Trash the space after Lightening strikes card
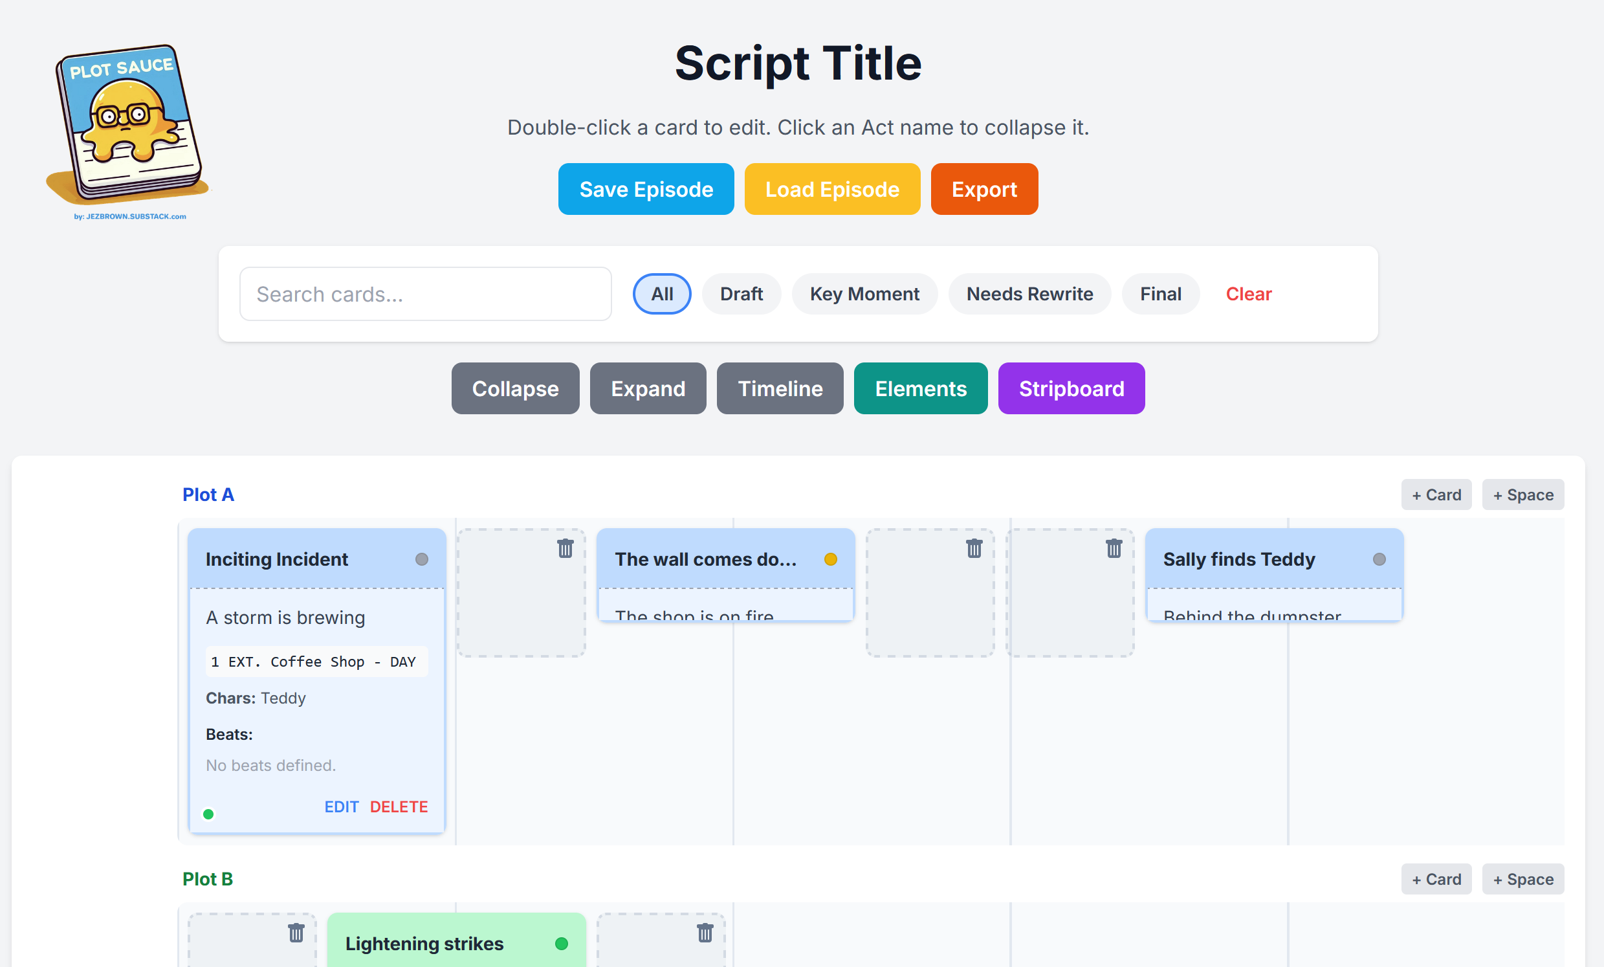This screenshot has height=967, width=1604. pyautogui.click(x=705, y=933)
